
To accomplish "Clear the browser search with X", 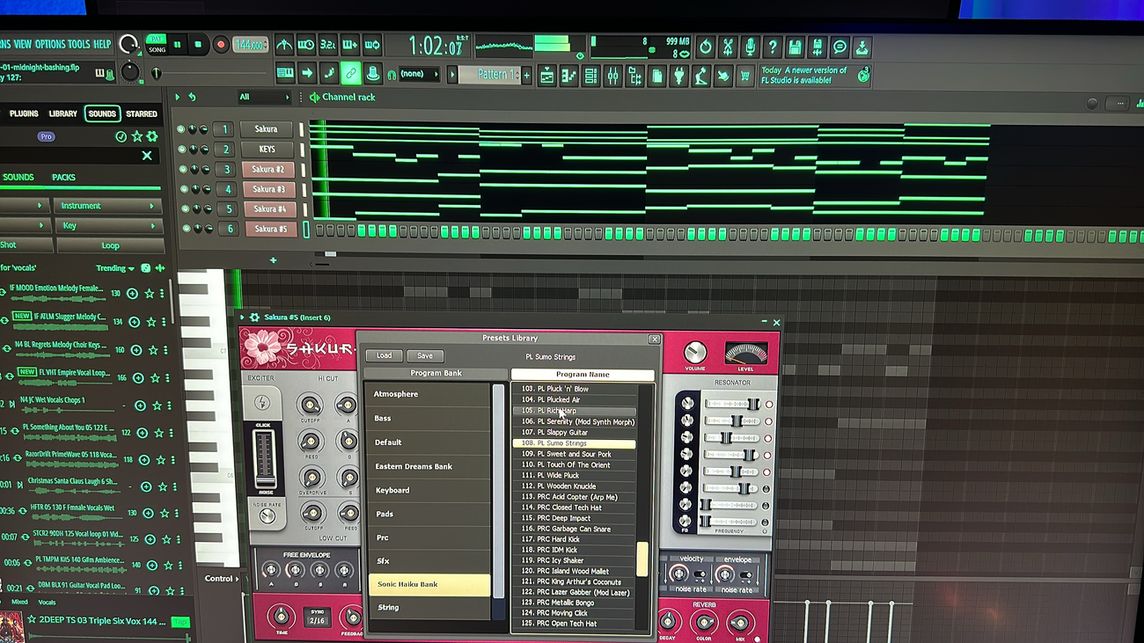I will pos(147,156).
